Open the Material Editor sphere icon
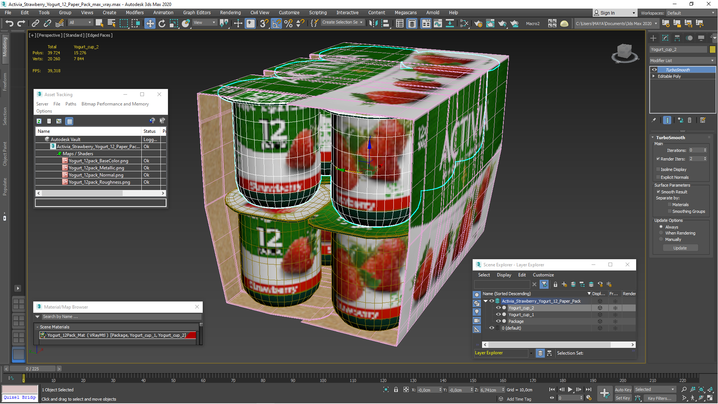Image resolution: width=718 pixels, height=404 pixels. point(464,23)
